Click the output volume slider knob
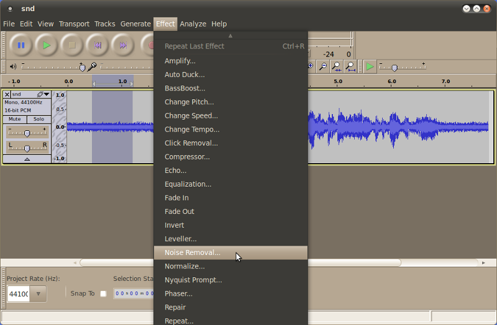 click(82, 68)
